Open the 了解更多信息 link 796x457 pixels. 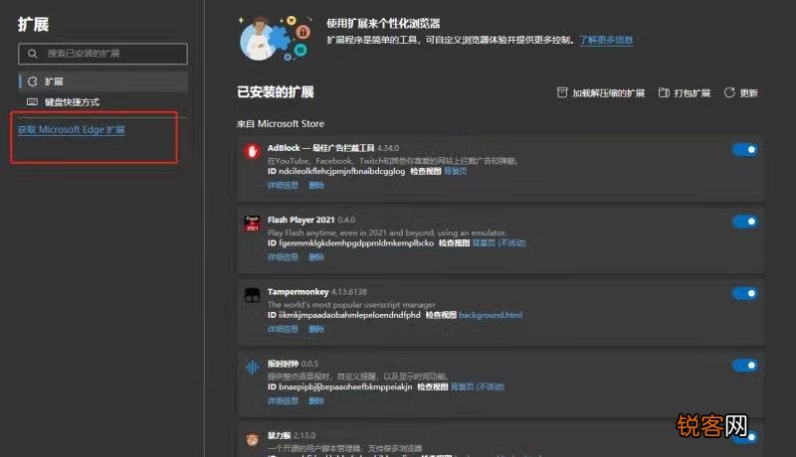coord(606,40)
